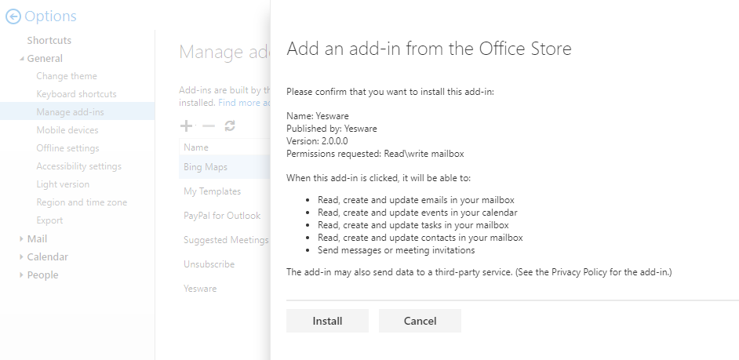The image size is (739, 360).
Task: Collapse the General section
Action: click(22, 59)
